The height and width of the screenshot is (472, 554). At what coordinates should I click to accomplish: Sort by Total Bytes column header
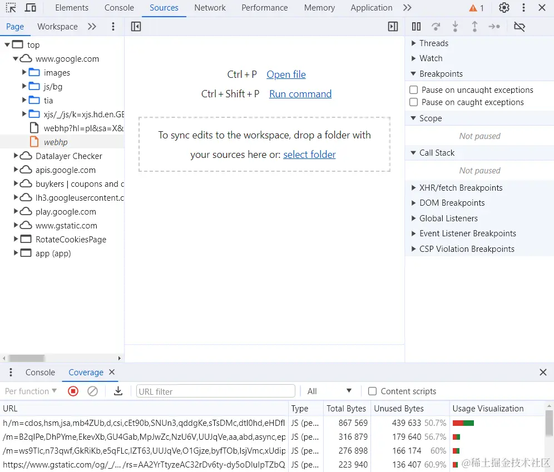[x=347, y=409]
